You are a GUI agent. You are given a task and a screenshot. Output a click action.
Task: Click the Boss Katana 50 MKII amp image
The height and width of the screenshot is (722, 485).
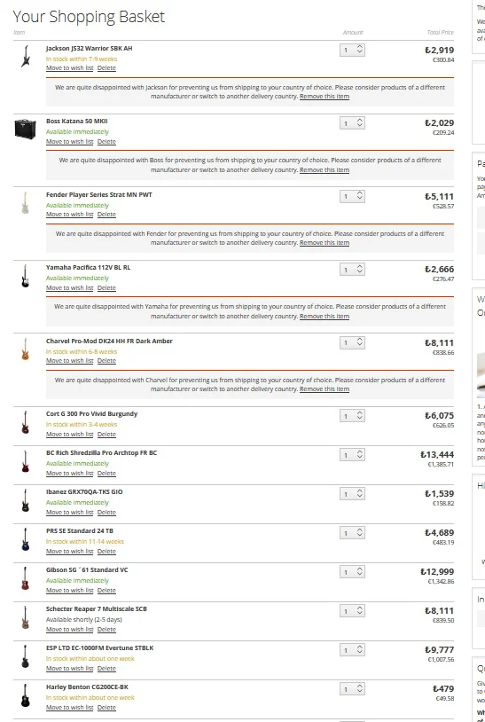26,129
